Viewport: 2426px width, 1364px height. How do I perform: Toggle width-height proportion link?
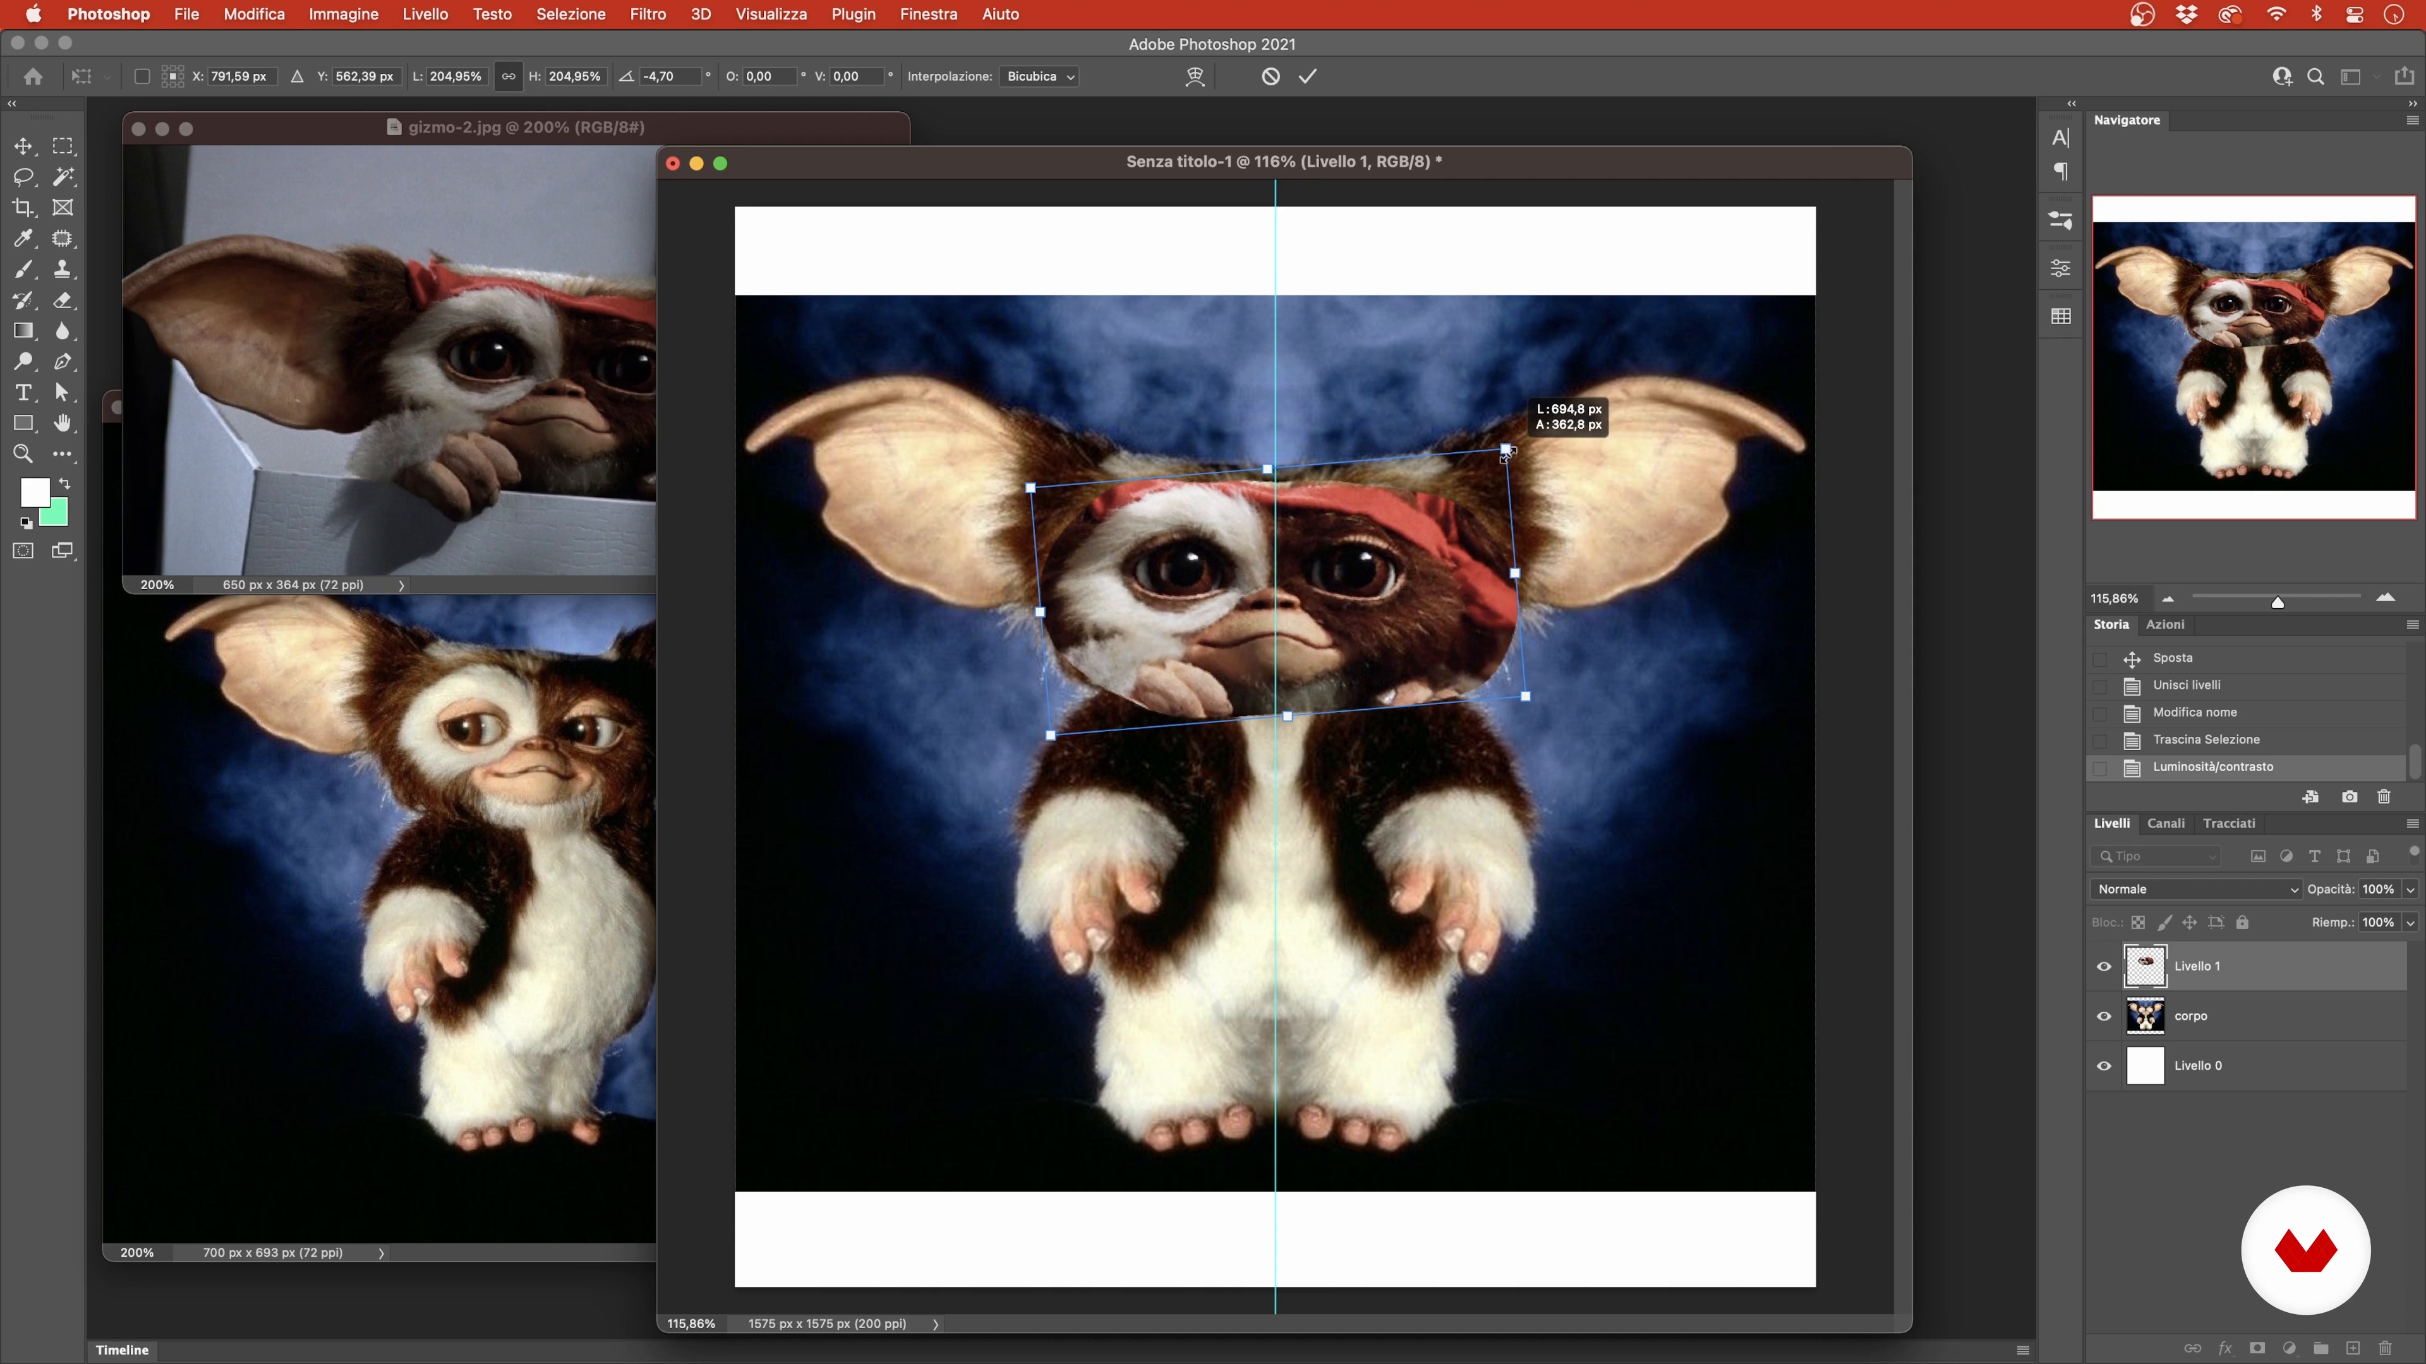click(509, 76)
